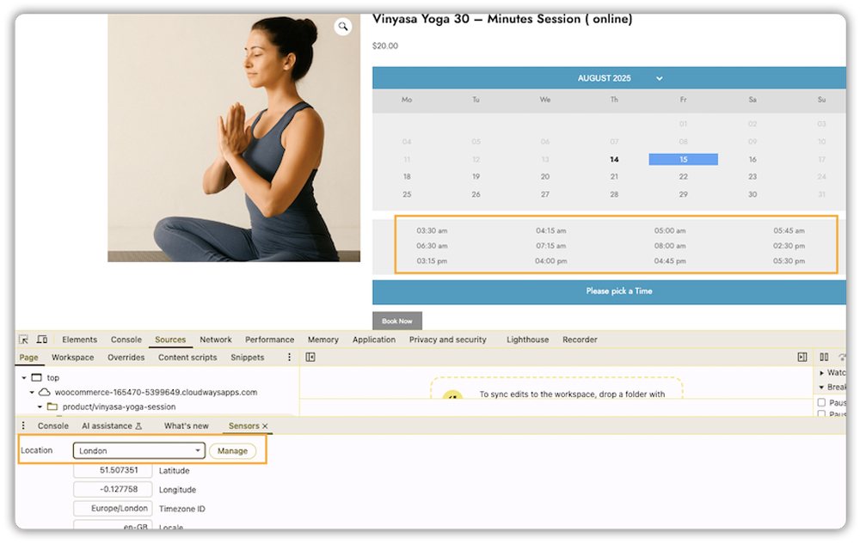Open the AUGUST 2025 month dropdown

[659, 77]
